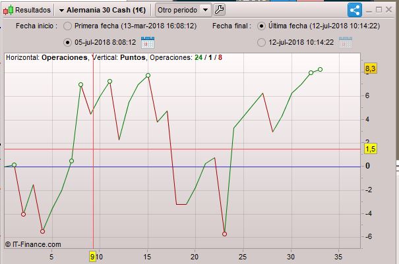Viewport: 399px width, 264px height.
Task: Select Última fecha end option
Action: (261, 26)
